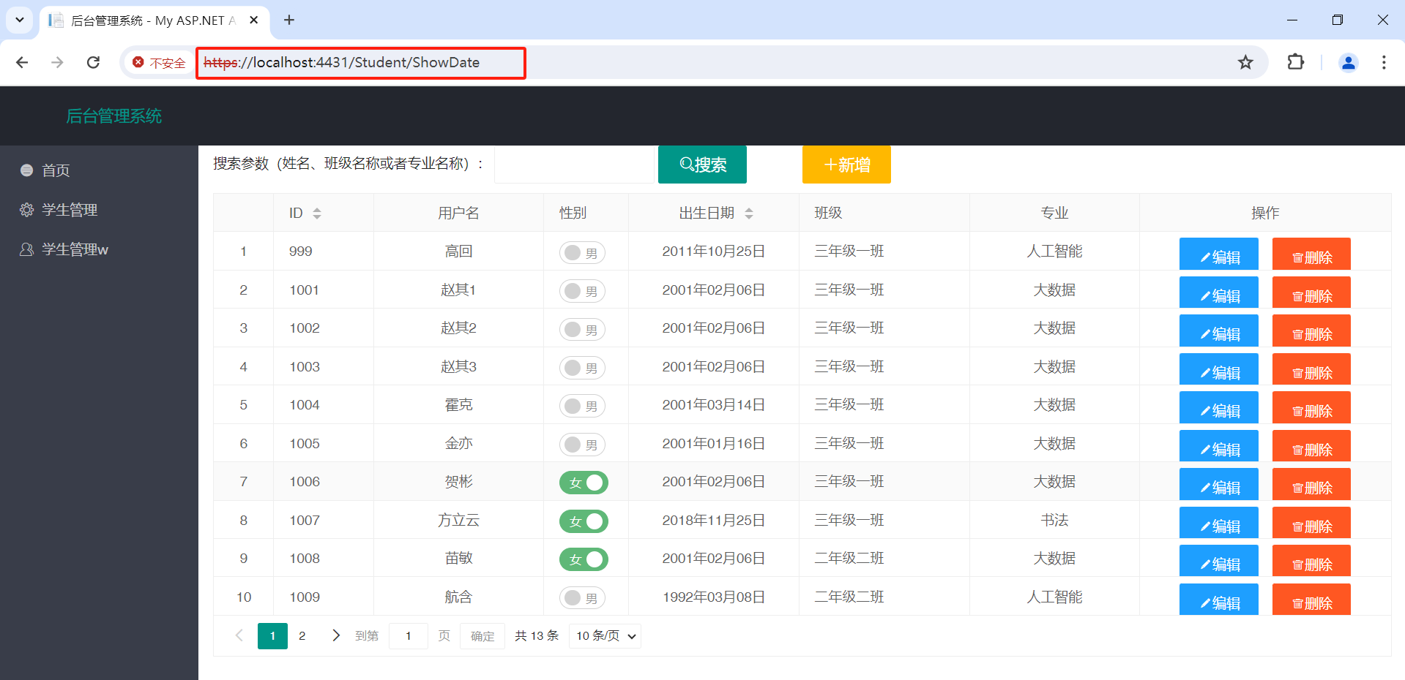Open the tab search dropdown arrow
The height and width of the screenshot is (680, 1405).
click(20, 20)
